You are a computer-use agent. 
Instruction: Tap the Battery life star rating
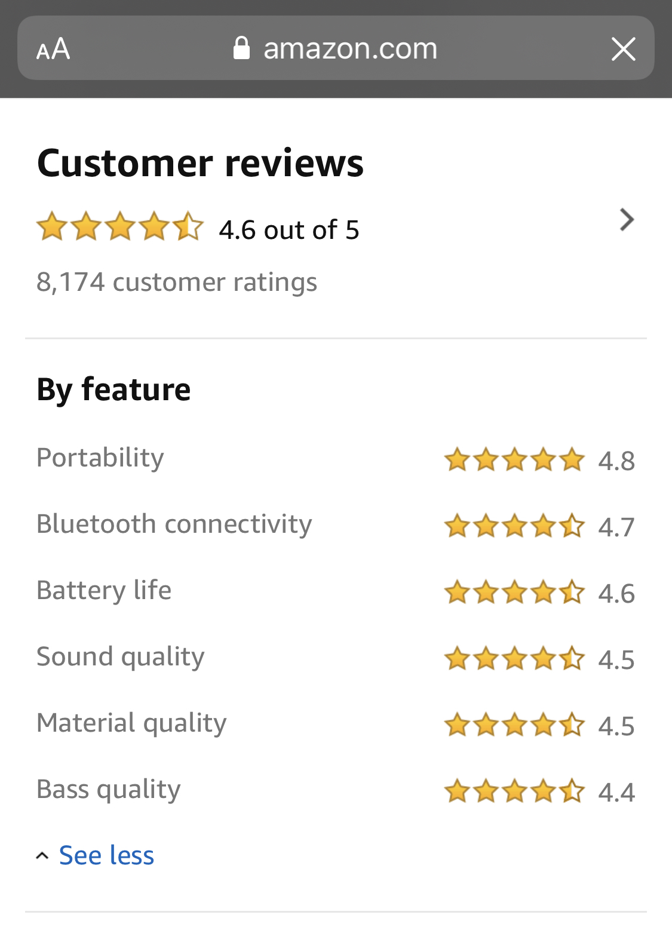click(514, 593)
